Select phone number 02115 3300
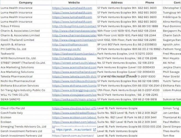The height and width of the screenshot is (138, 181). click(x=150, y=54)
